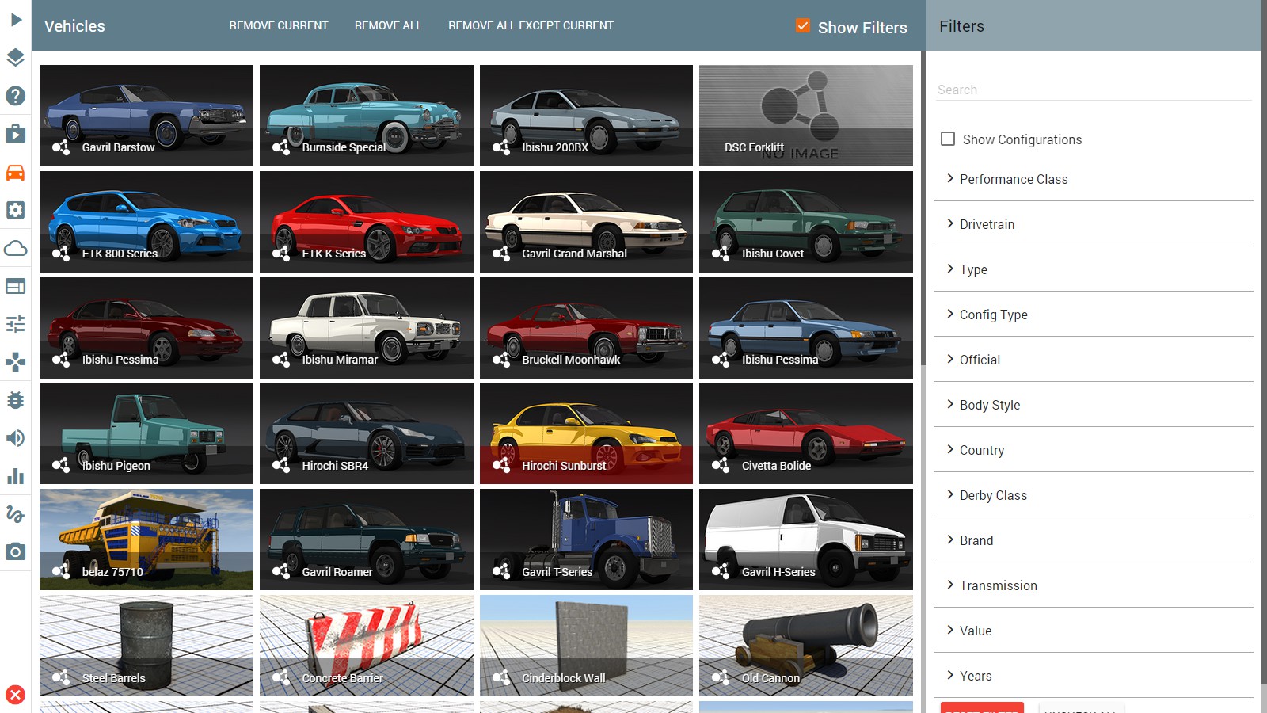The height and width of the screenshot is (713, 1267).
Task: Click the config icon on Gavril Barstow
Action: (61, 147)
